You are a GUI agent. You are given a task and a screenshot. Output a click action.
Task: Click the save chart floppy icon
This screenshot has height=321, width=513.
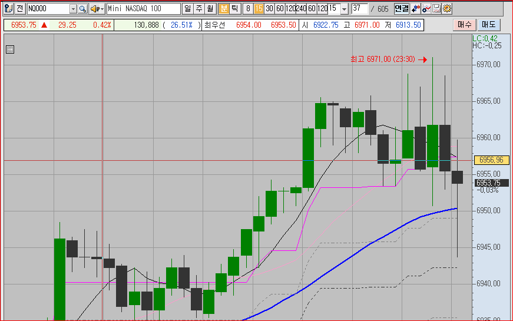[x=436, y=8]
